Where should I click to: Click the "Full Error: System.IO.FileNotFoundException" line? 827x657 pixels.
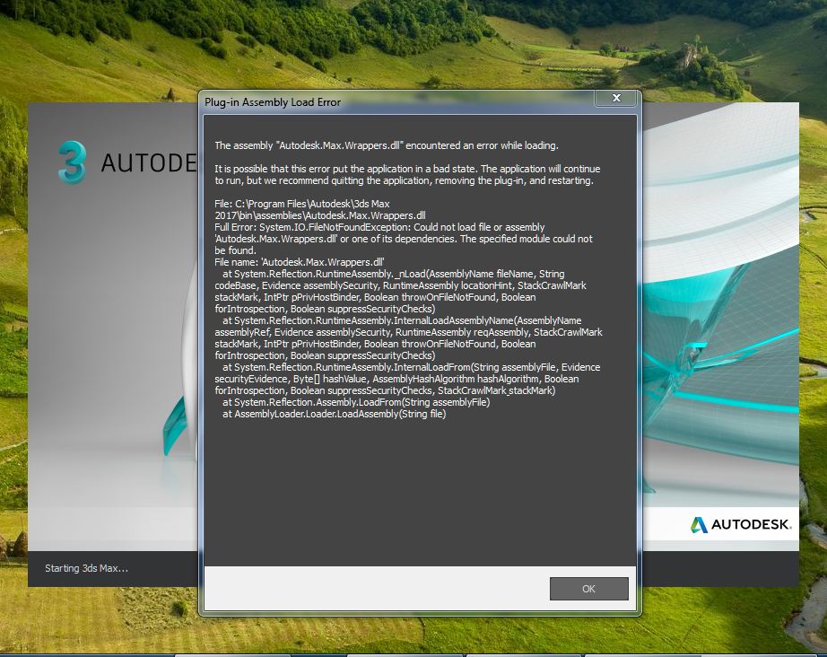(379, 227)
